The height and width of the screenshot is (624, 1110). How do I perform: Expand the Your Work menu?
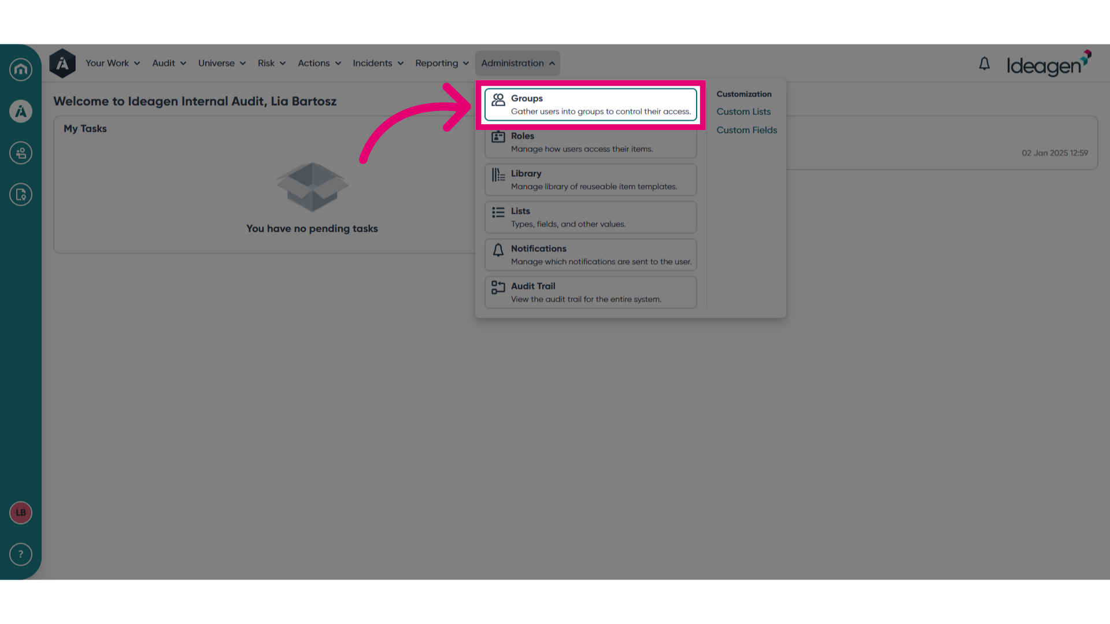(113, 63)
